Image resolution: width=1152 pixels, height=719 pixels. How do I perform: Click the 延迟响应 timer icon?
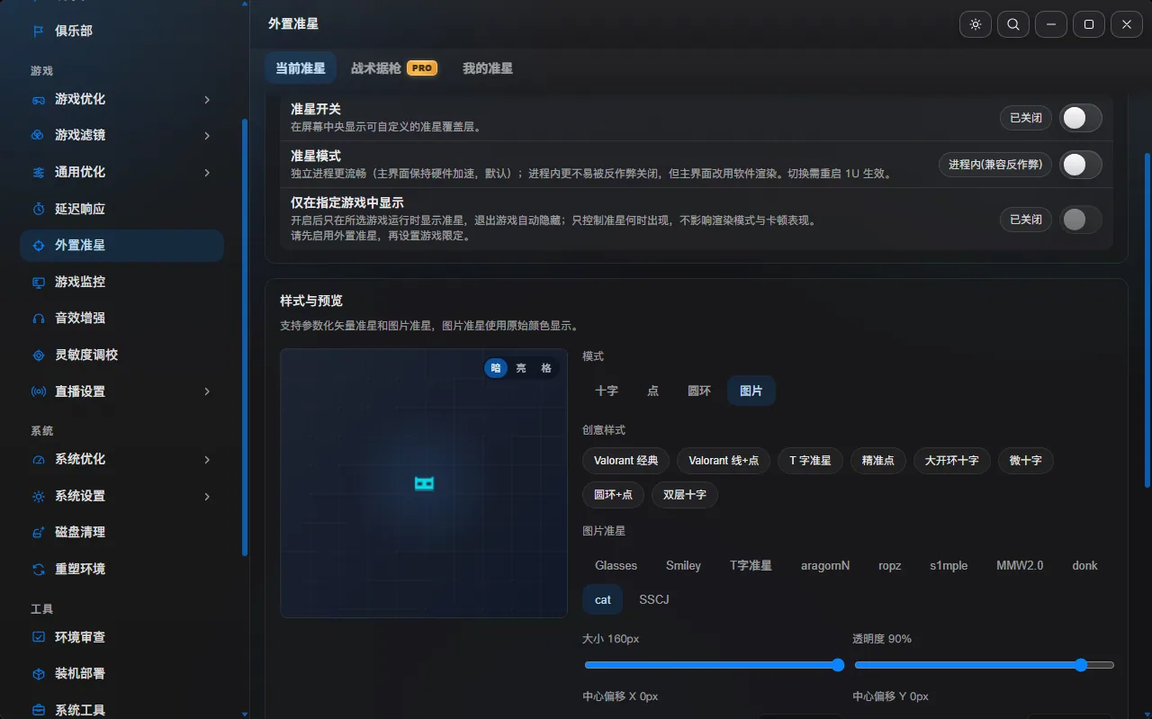(39, 209)
